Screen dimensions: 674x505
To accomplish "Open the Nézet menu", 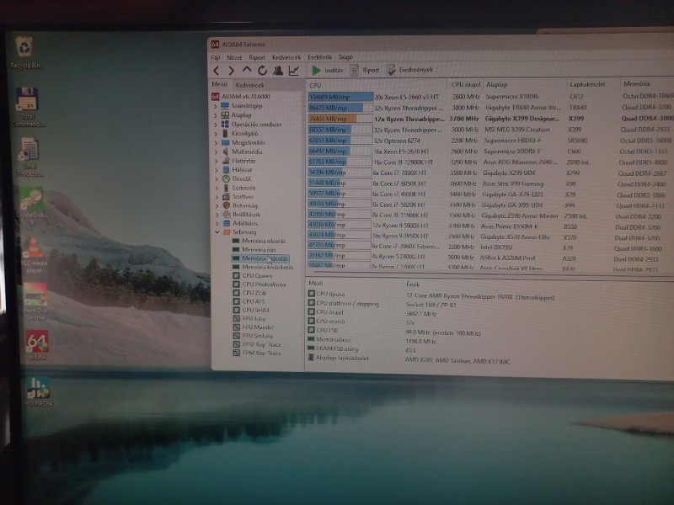I will pos(234,57).
